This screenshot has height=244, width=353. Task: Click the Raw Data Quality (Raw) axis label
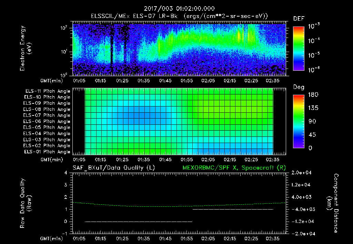click(26, 203)
